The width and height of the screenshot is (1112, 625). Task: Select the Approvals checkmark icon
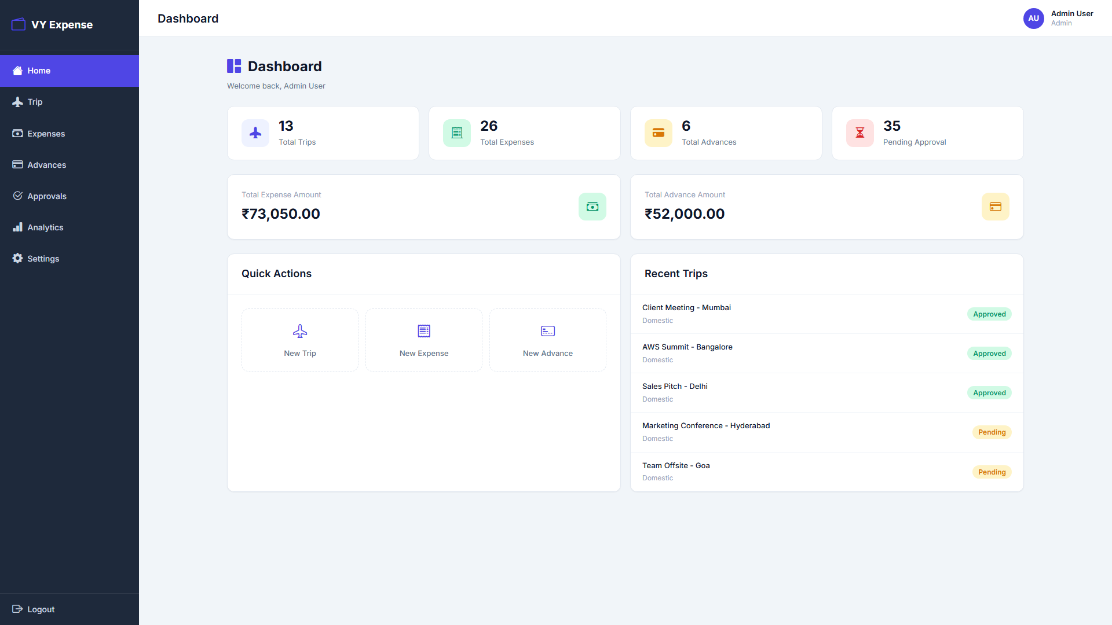tap(17, 196)
